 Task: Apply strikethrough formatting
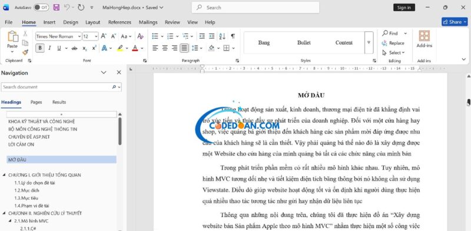pyautogui.click(x=75, y=48)
